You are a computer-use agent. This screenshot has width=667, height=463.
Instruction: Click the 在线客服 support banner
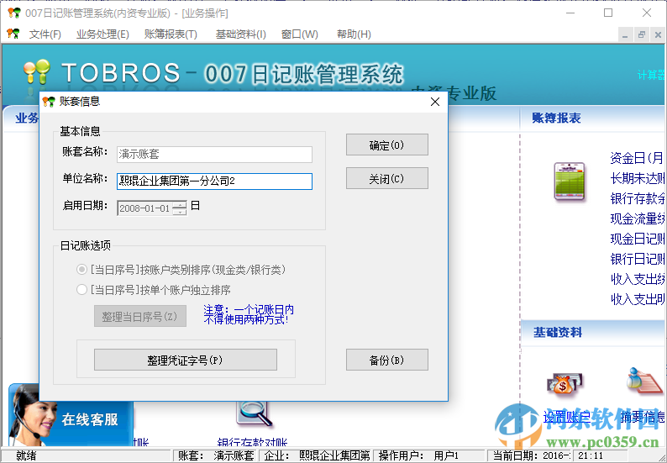[x=71, y=415]
